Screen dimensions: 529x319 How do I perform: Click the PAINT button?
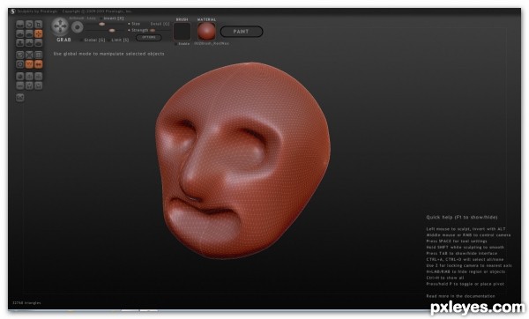coord(242,32)
